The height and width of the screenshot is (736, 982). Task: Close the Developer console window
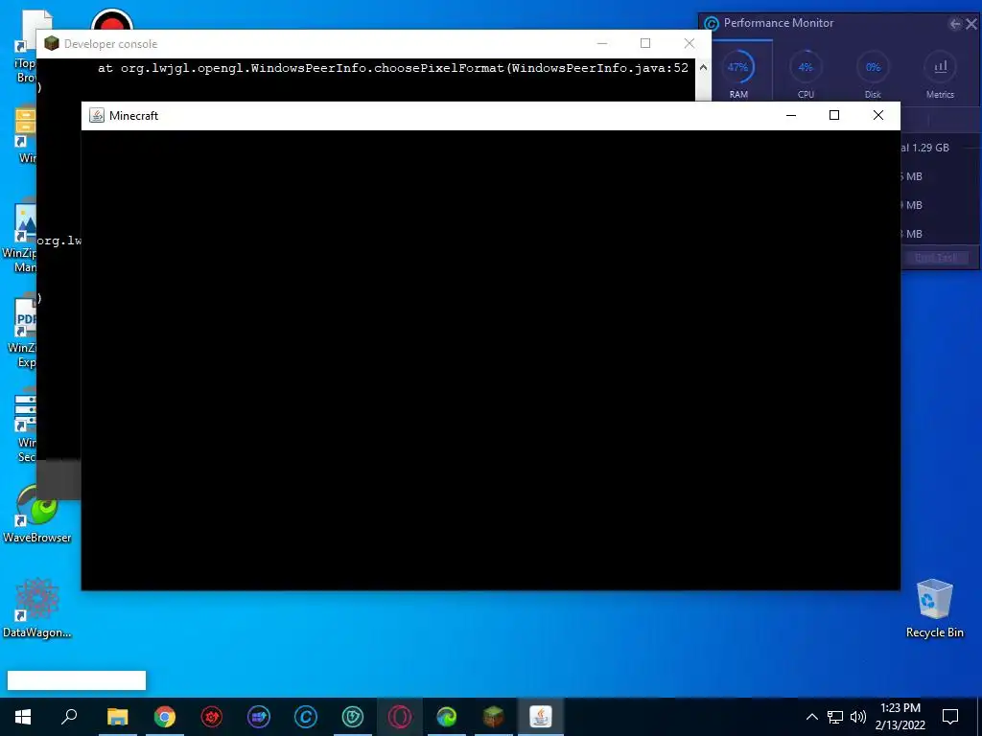tap(689, 43)
